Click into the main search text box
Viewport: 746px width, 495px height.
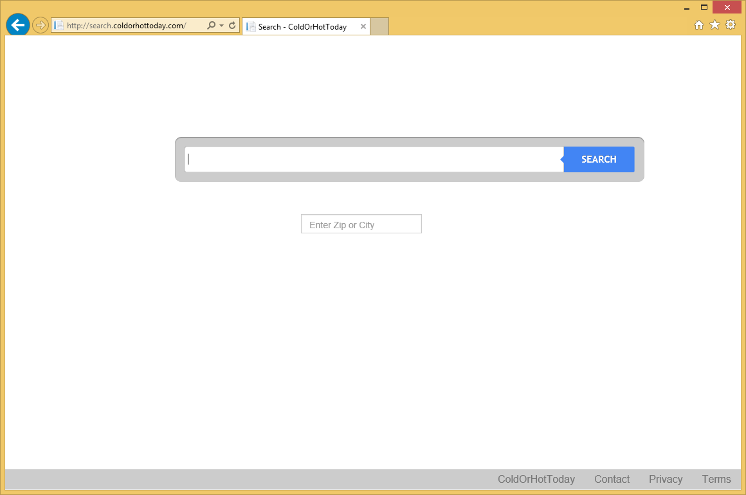(374, 159)
